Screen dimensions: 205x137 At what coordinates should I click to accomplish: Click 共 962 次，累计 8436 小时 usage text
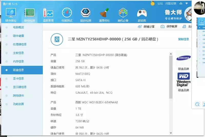pyautogui.click(x=92, y=67)
